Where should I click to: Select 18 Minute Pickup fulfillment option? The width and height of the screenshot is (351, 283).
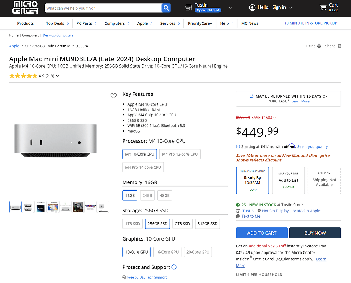[x=252, y=180]
